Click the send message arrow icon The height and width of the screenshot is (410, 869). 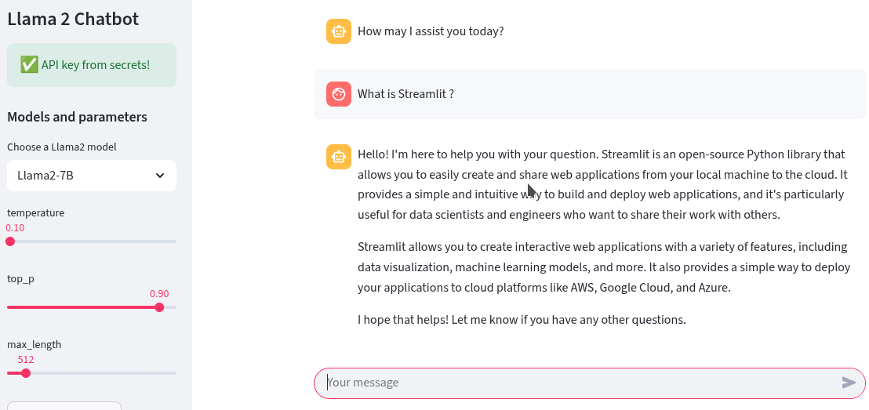[x=849, y=383]
